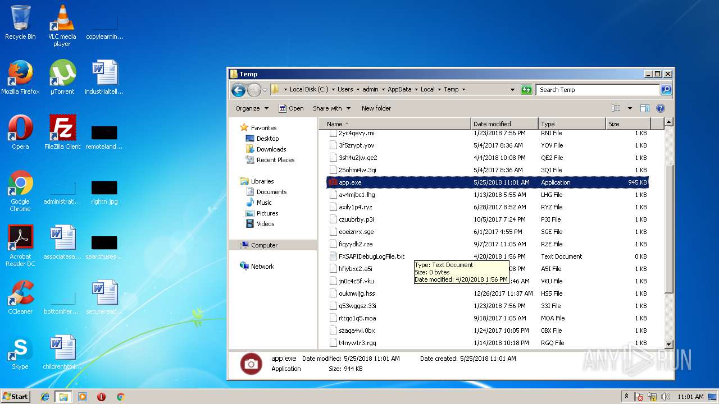Sort by Type column header

[x=572, y=124]
